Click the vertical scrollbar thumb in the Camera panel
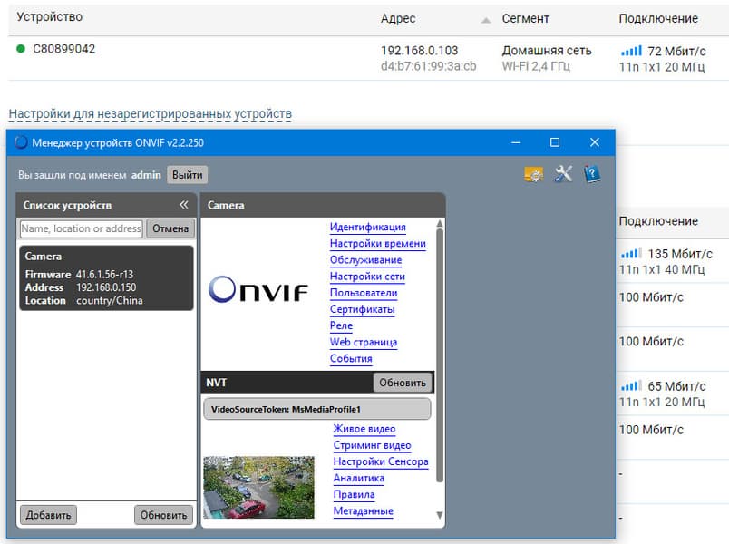The height and width of the screenshot is (544, 729). (440, 355)
